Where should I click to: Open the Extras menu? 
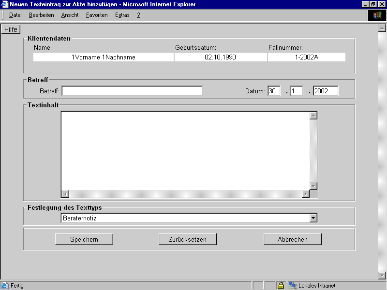click(x=122, y=15)
